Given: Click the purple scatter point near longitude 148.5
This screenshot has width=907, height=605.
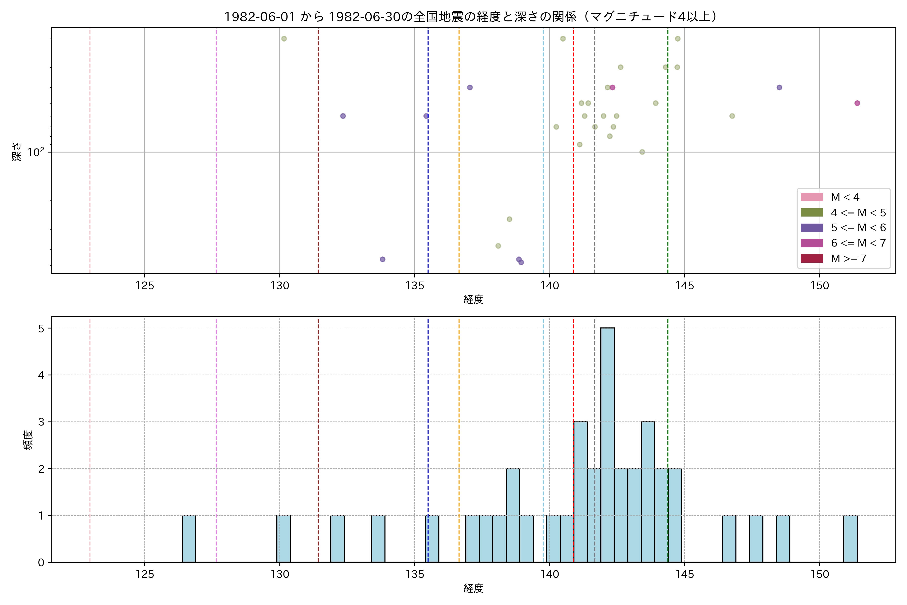Looking at the screenshot, I should click(779, 87).
